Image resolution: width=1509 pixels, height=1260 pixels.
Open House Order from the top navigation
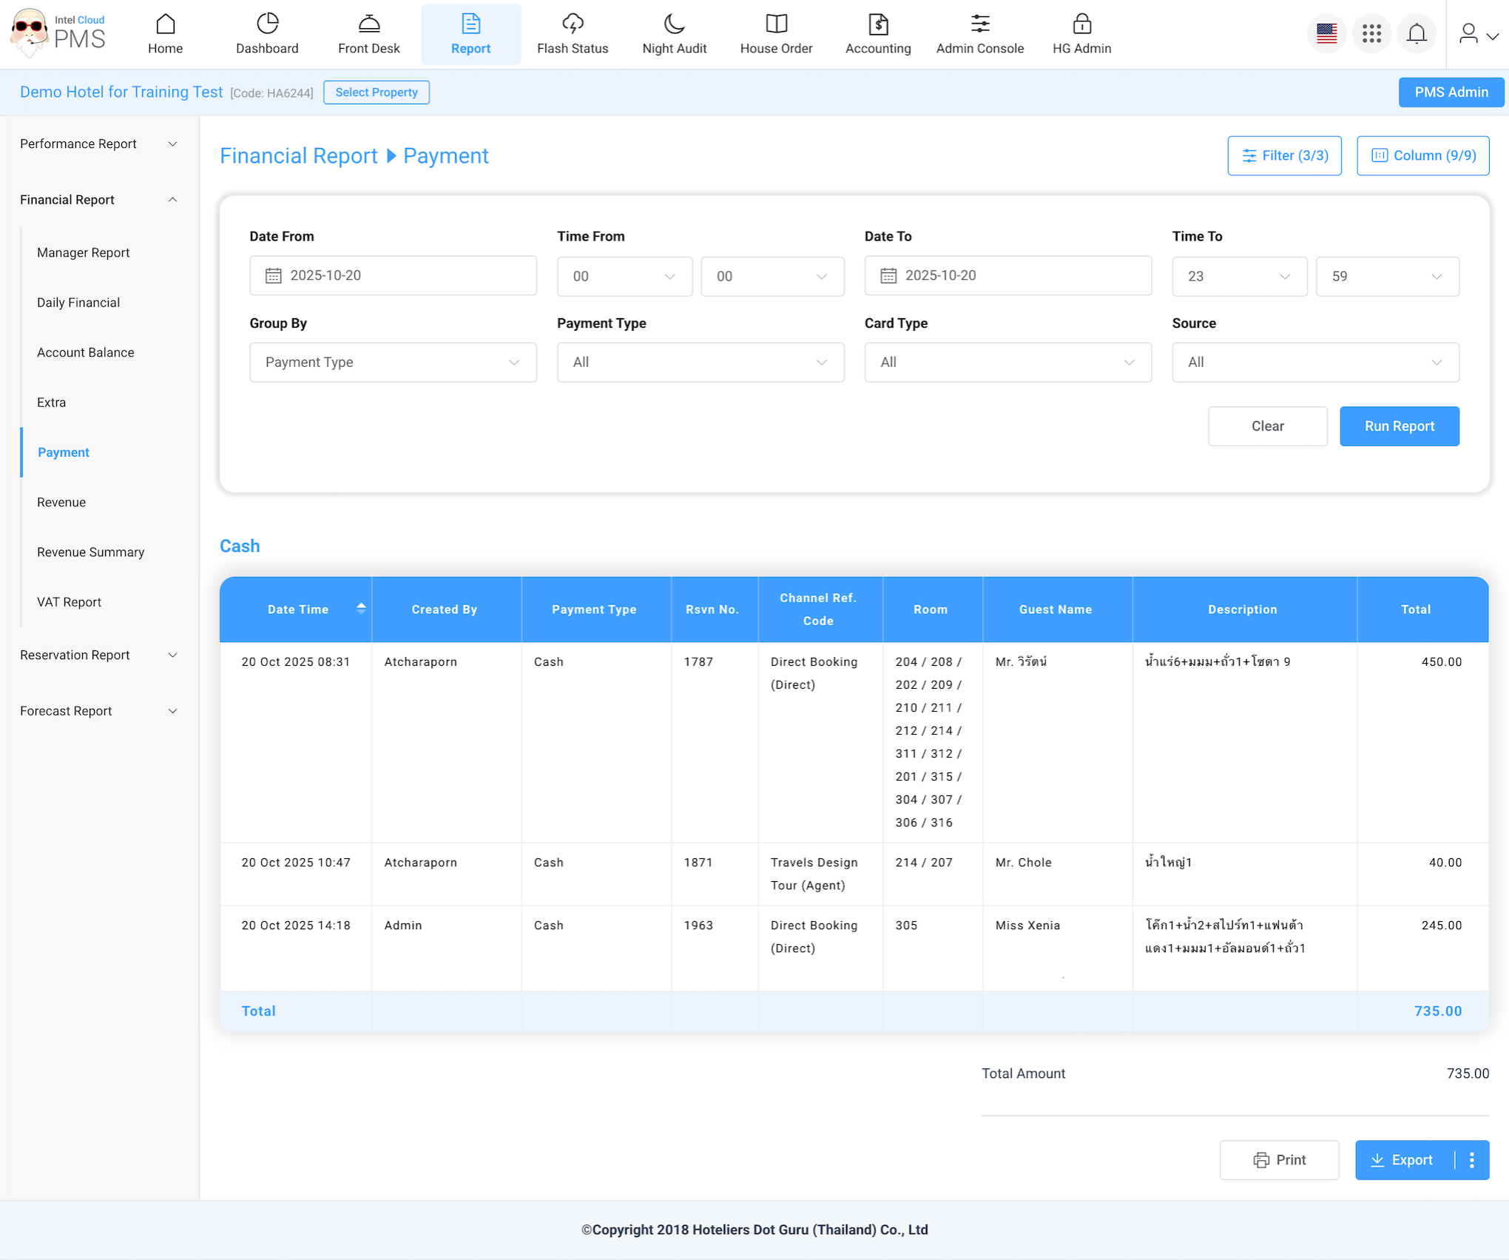point(776,34)
